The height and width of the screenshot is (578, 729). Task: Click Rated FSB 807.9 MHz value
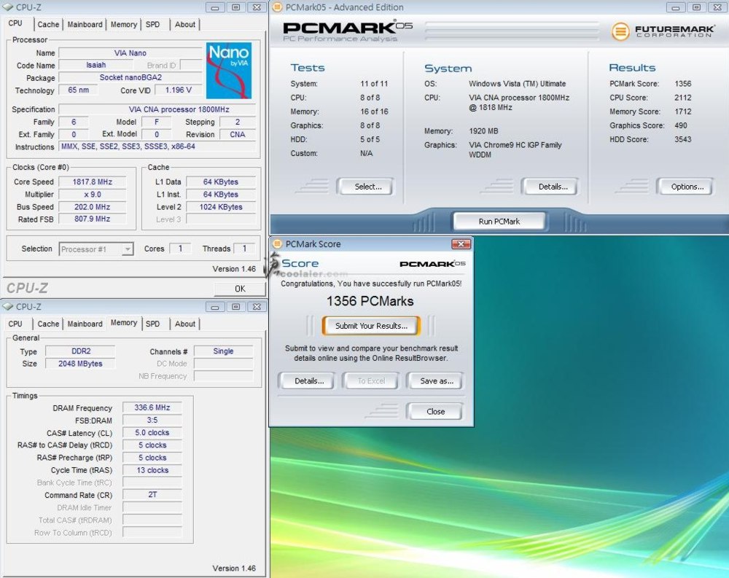[x=92, y=219]
